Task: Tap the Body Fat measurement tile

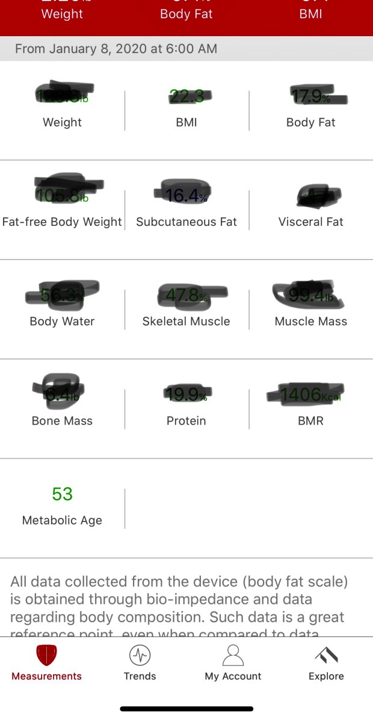Action: [x=310, y=110]
